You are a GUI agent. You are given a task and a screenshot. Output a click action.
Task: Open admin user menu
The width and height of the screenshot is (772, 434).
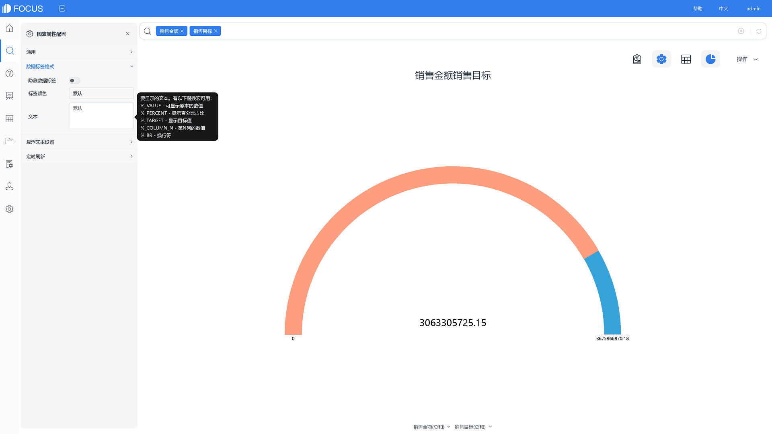754,8
